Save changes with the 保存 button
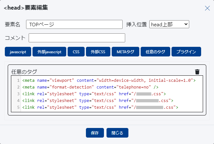 pyautogui.click(x=95, y=133)
